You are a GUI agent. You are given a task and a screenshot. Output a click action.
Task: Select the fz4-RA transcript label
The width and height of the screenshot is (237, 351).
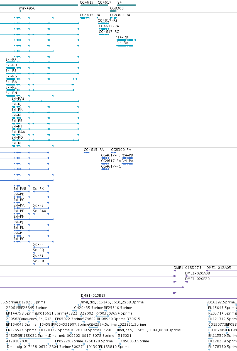(x=122, y=43)
